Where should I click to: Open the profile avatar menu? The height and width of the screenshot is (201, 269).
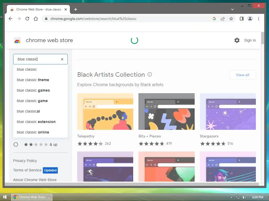click(250, 19)
